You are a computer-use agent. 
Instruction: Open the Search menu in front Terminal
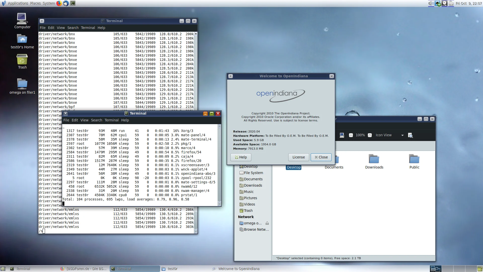96,120
